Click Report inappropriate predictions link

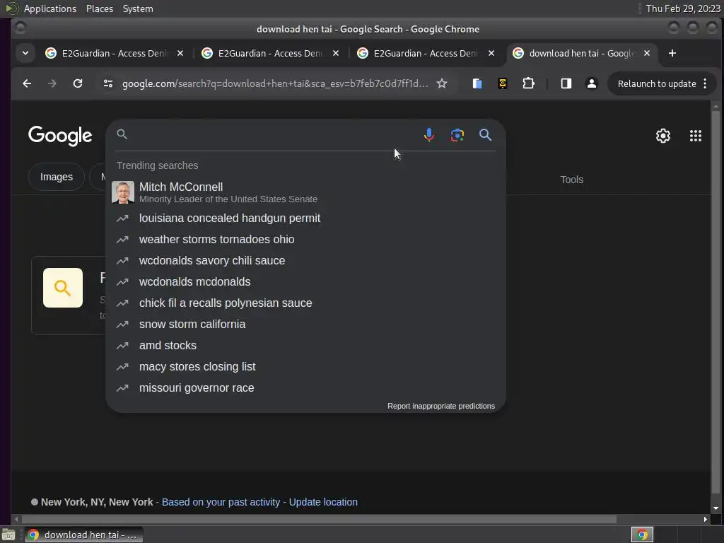(441, 406)
